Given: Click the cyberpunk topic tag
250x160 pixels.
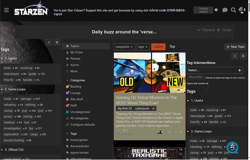Looking at the screenshot, I should point(142,109).
